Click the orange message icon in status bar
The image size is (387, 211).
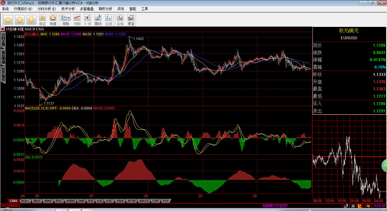[x=368, y=206]
